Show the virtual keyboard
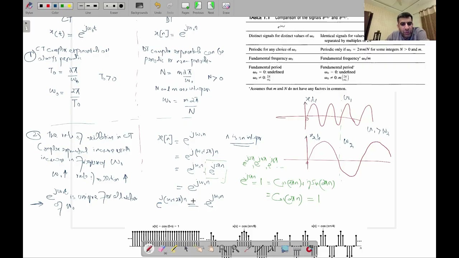Image resolution: width=459 pixels, height=258 pixels. pos(297,249)
